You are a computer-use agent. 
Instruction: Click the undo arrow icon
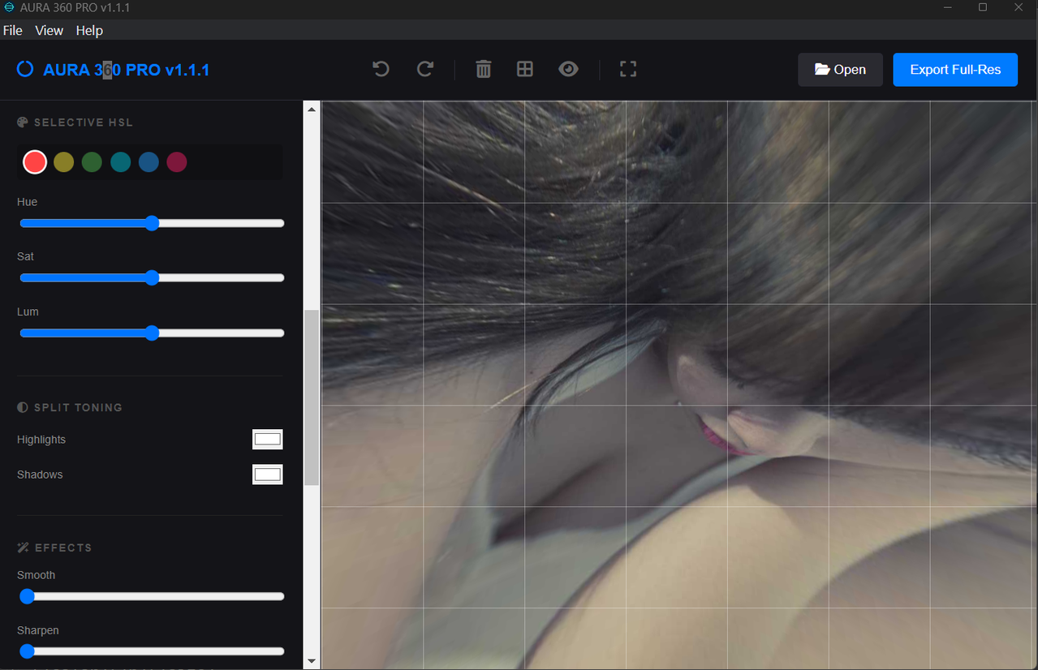tap(381, 69)
